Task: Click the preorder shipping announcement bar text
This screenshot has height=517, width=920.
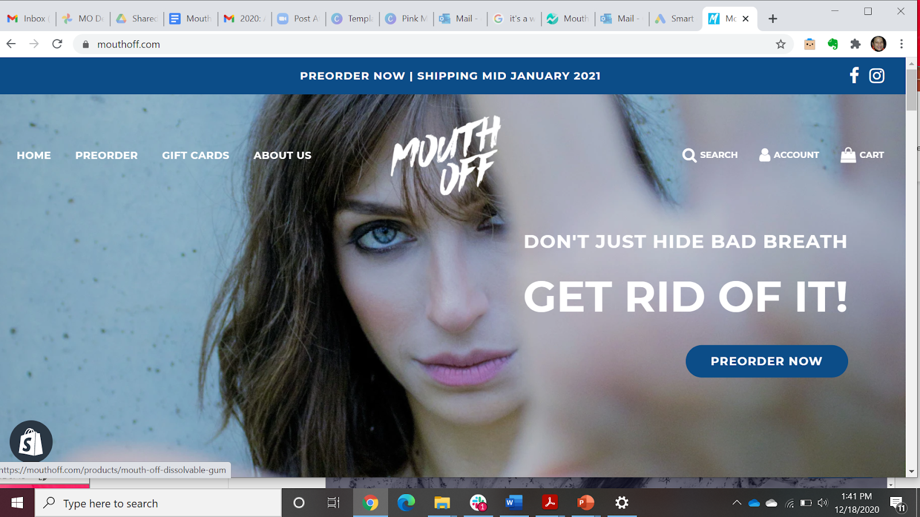Action: pyautogui.click(x=450, y=76)
